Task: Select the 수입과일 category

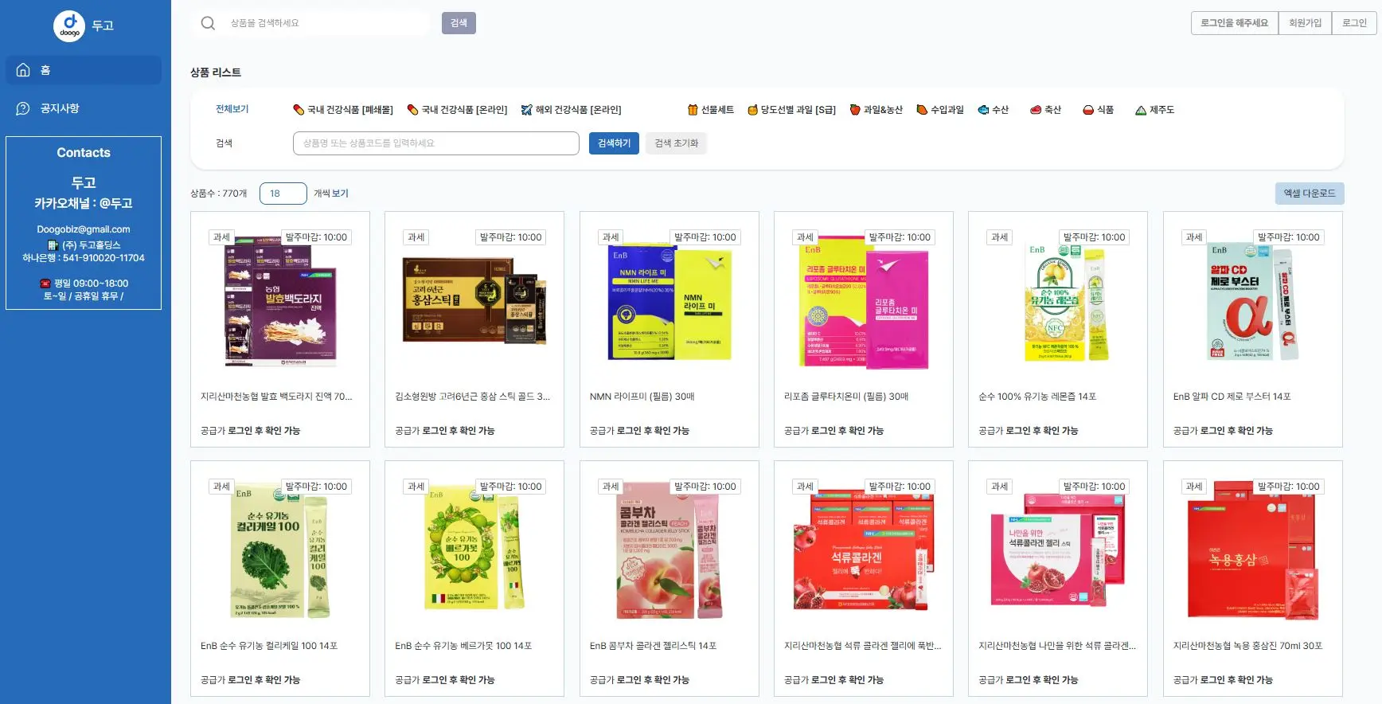Action: 940,110
